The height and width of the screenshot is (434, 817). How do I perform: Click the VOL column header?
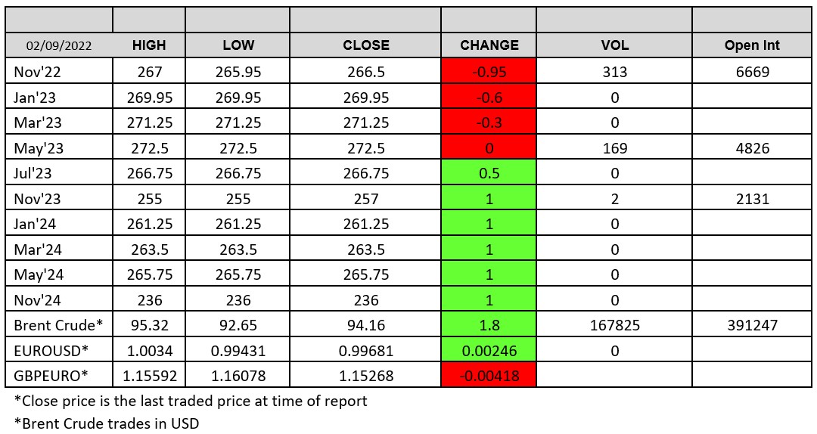pos(614,45)
